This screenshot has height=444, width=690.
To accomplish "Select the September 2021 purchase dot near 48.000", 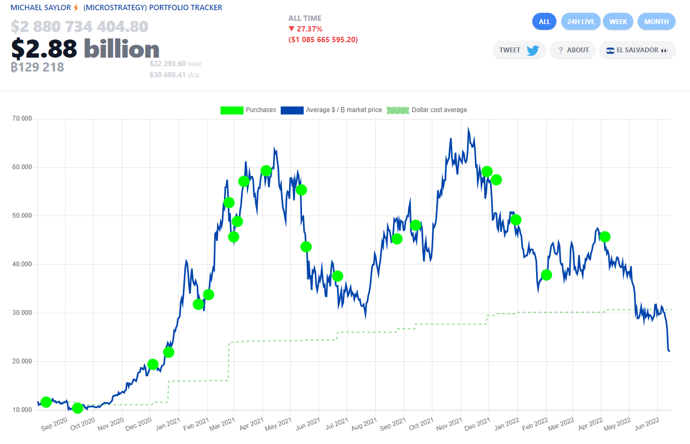I will coord(416,225).
